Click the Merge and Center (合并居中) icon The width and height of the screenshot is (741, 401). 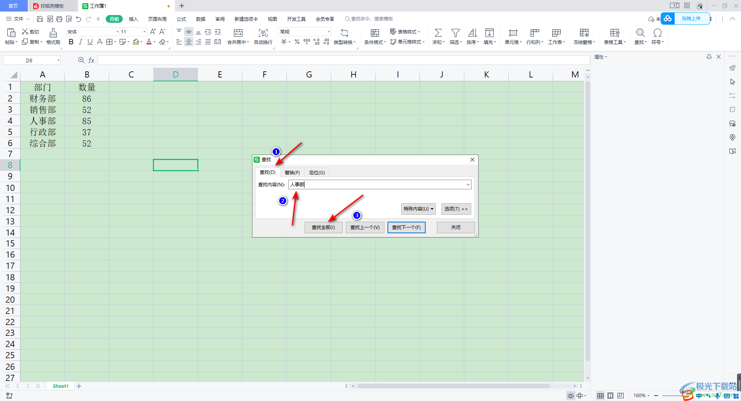click(x=238, y=33)
